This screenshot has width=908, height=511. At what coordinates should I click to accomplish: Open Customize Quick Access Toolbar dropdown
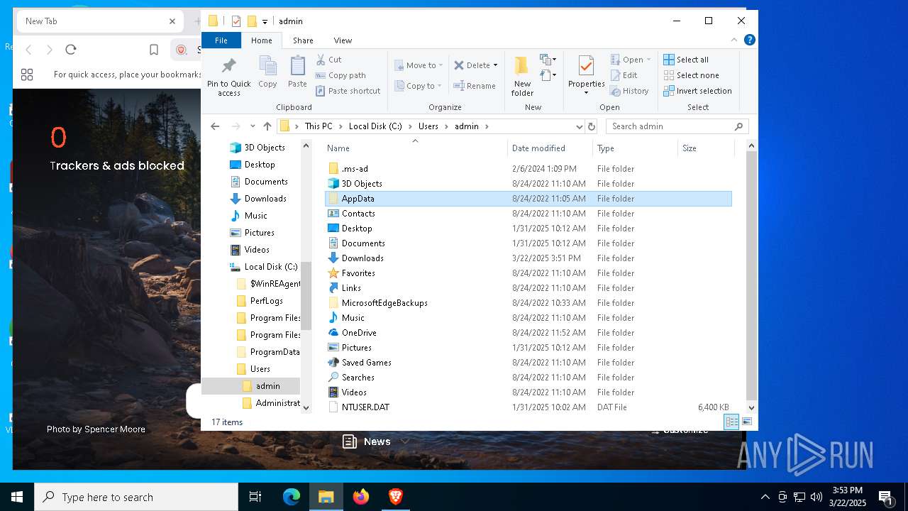point(265,21)
